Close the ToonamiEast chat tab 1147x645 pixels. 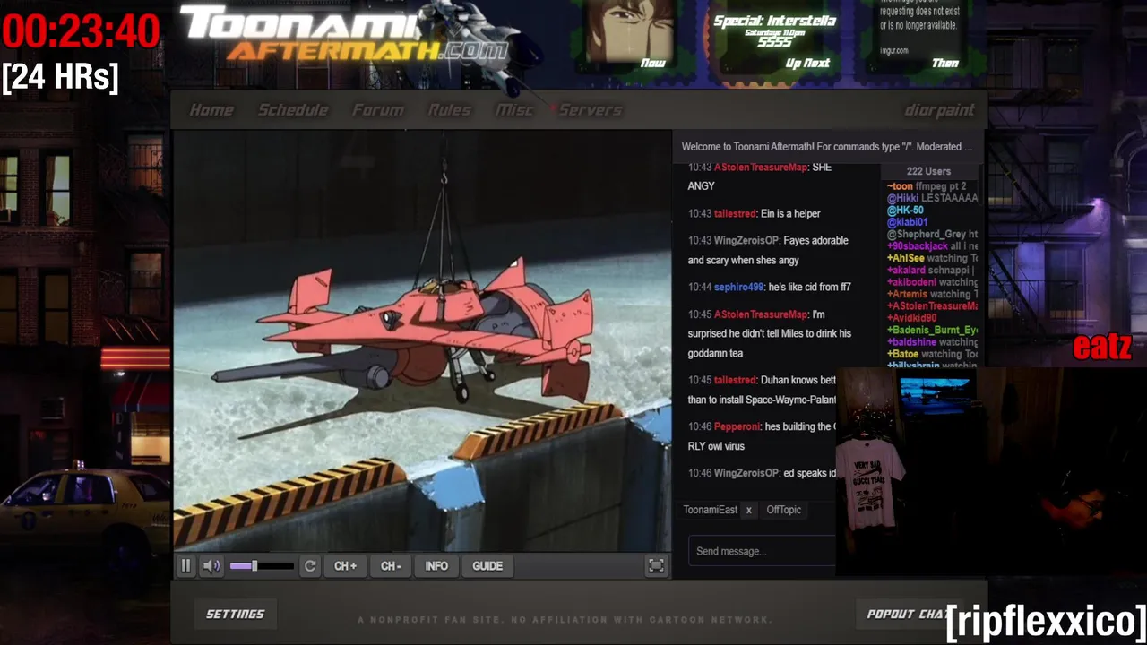(x=748, y=510)
